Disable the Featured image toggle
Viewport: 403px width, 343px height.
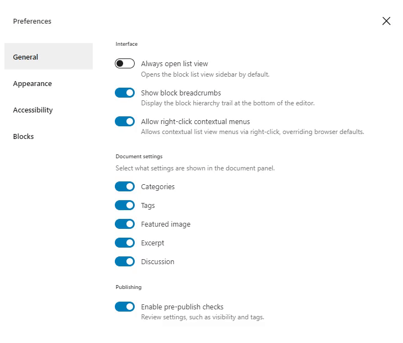(125, 224)
